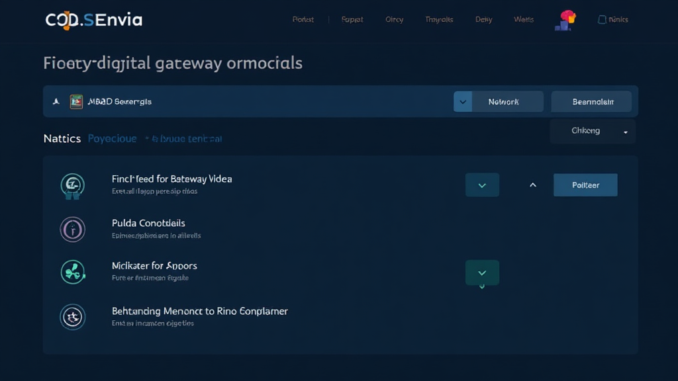Collapse using the up caret beside Polteer

point(533,185)
